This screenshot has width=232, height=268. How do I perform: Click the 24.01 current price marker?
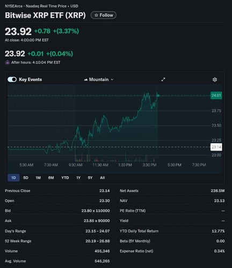(216, 95)
